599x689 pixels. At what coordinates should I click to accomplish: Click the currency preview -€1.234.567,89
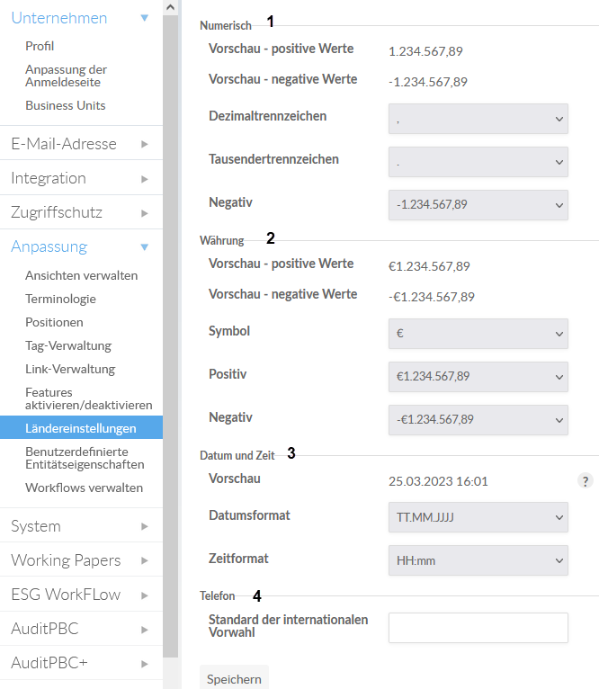point(432,297)
